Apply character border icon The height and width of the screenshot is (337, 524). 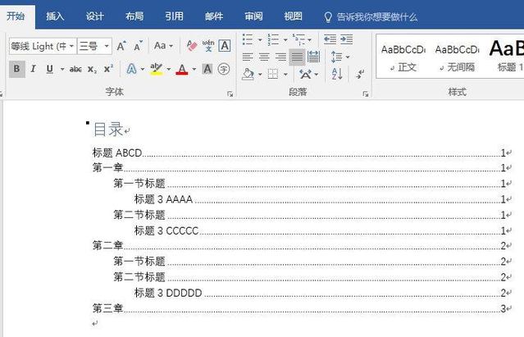coord(224,46)
